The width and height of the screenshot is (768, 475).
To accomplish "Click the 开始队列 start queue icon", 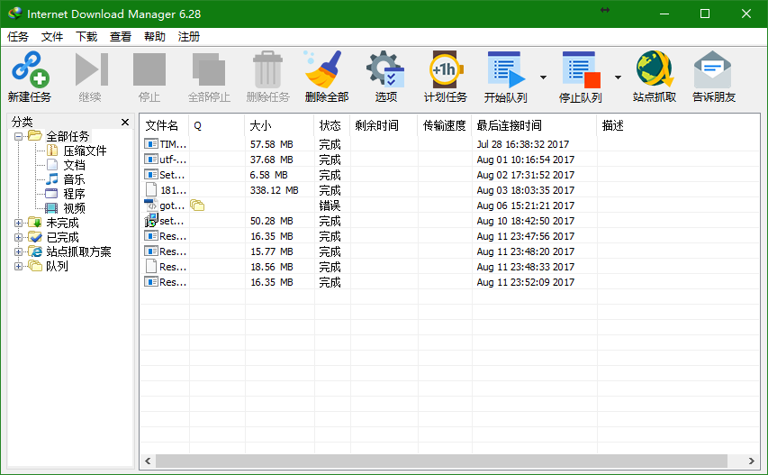I will click(505, 70).
